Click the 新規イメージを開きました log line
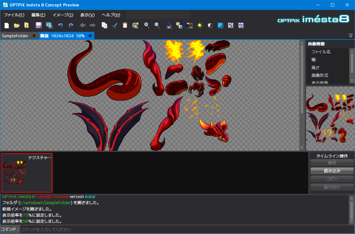Viewport: 355px width, 234px height. pyautogui.click(x=27, y=209)
